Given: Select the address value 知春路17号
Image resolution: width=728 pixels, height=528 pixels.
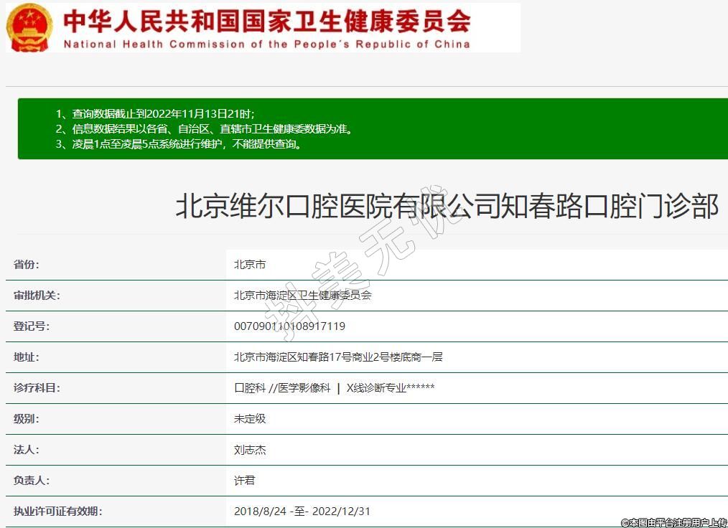Looking at the screenshot, I should pos(338,357).
